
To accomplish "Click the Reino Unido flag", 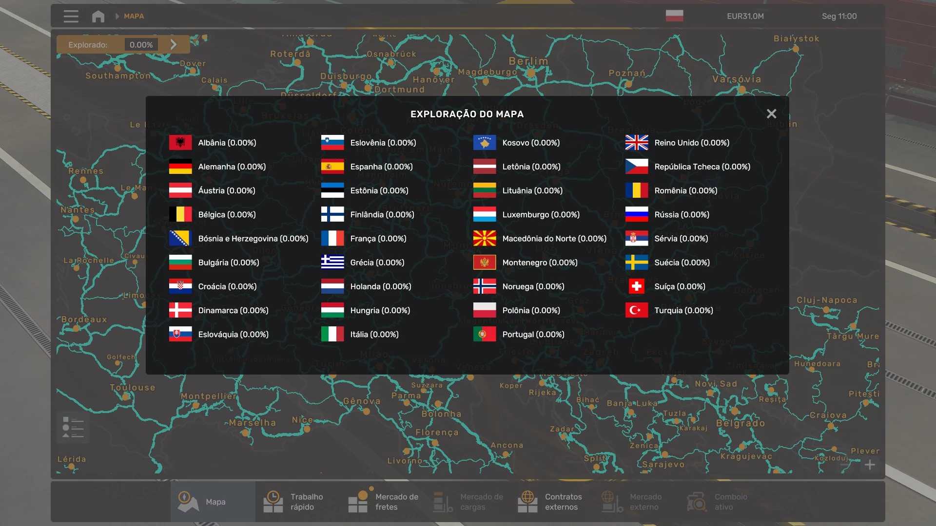I will click(637, 143).
